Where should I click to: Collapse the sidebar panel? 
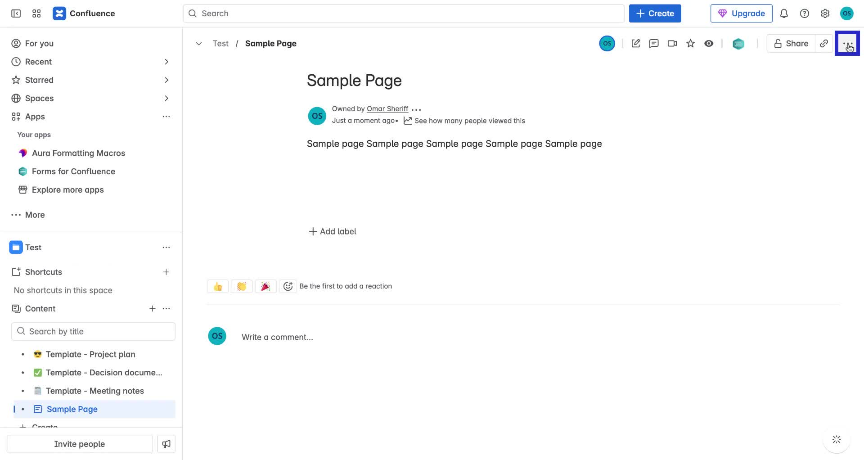coord(15,13)
